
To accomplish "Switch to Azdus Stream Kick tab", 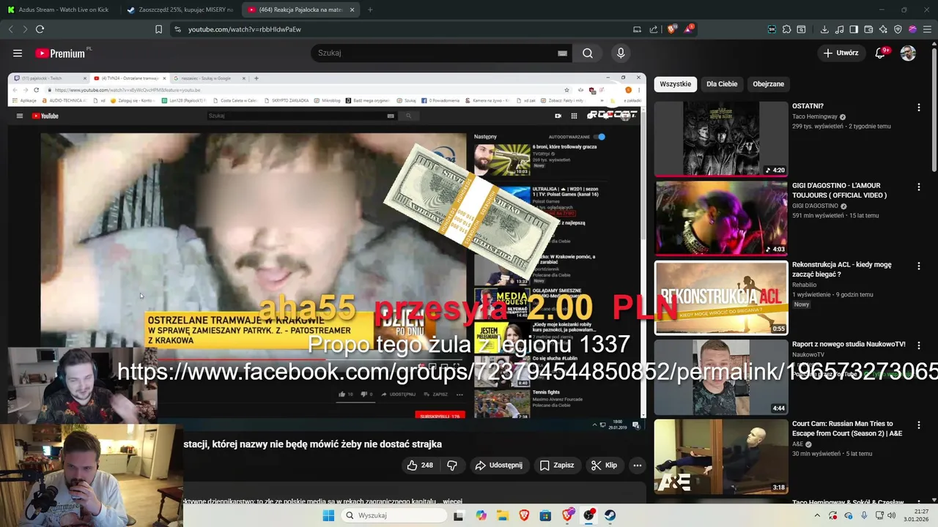I will click(63, 10).
